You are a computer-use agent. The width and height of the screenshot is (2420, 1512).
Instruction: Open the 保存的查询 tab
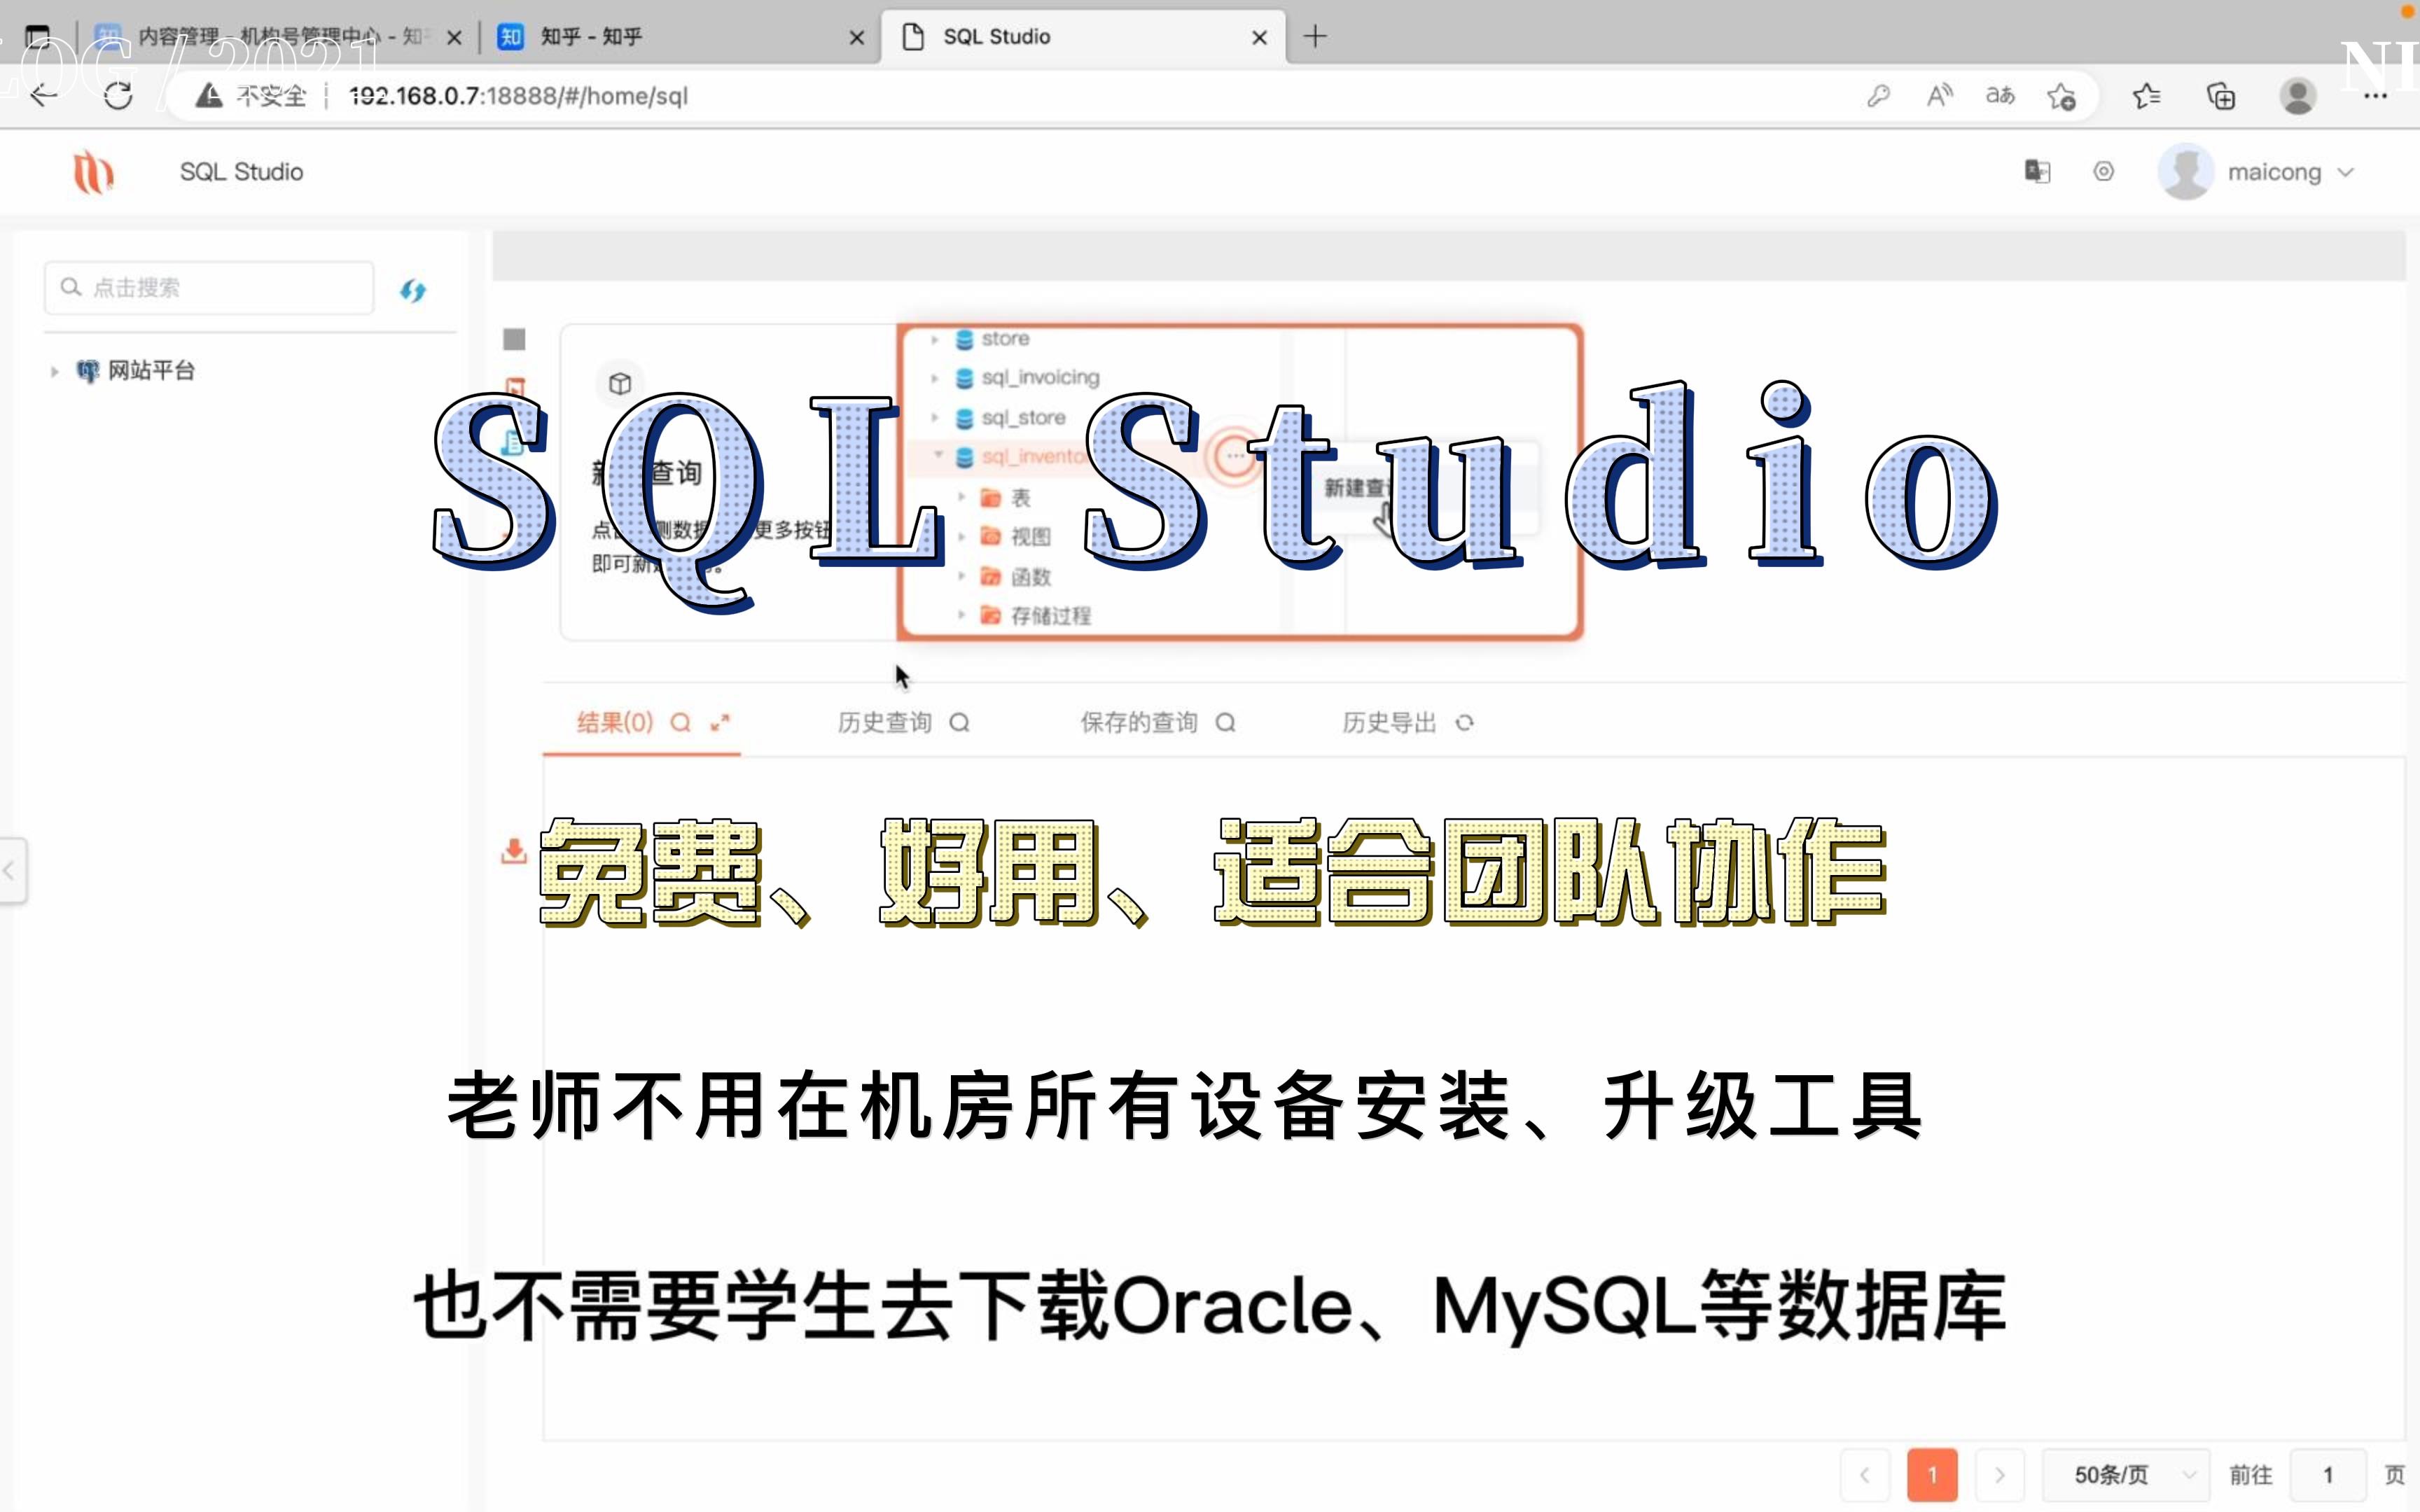1138,722
